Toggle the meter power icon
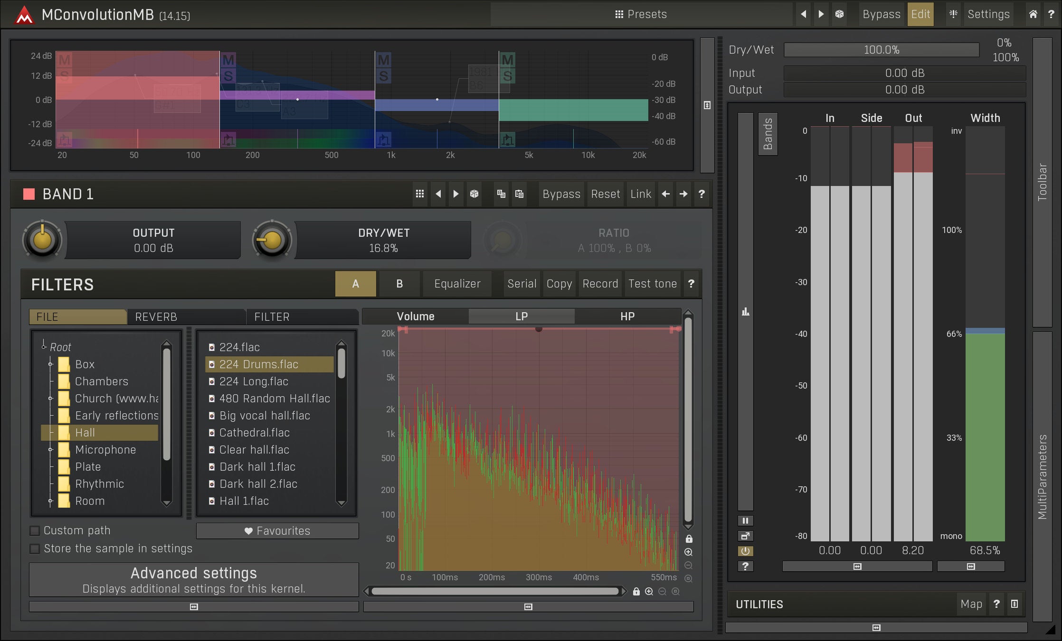 (745, 551)
